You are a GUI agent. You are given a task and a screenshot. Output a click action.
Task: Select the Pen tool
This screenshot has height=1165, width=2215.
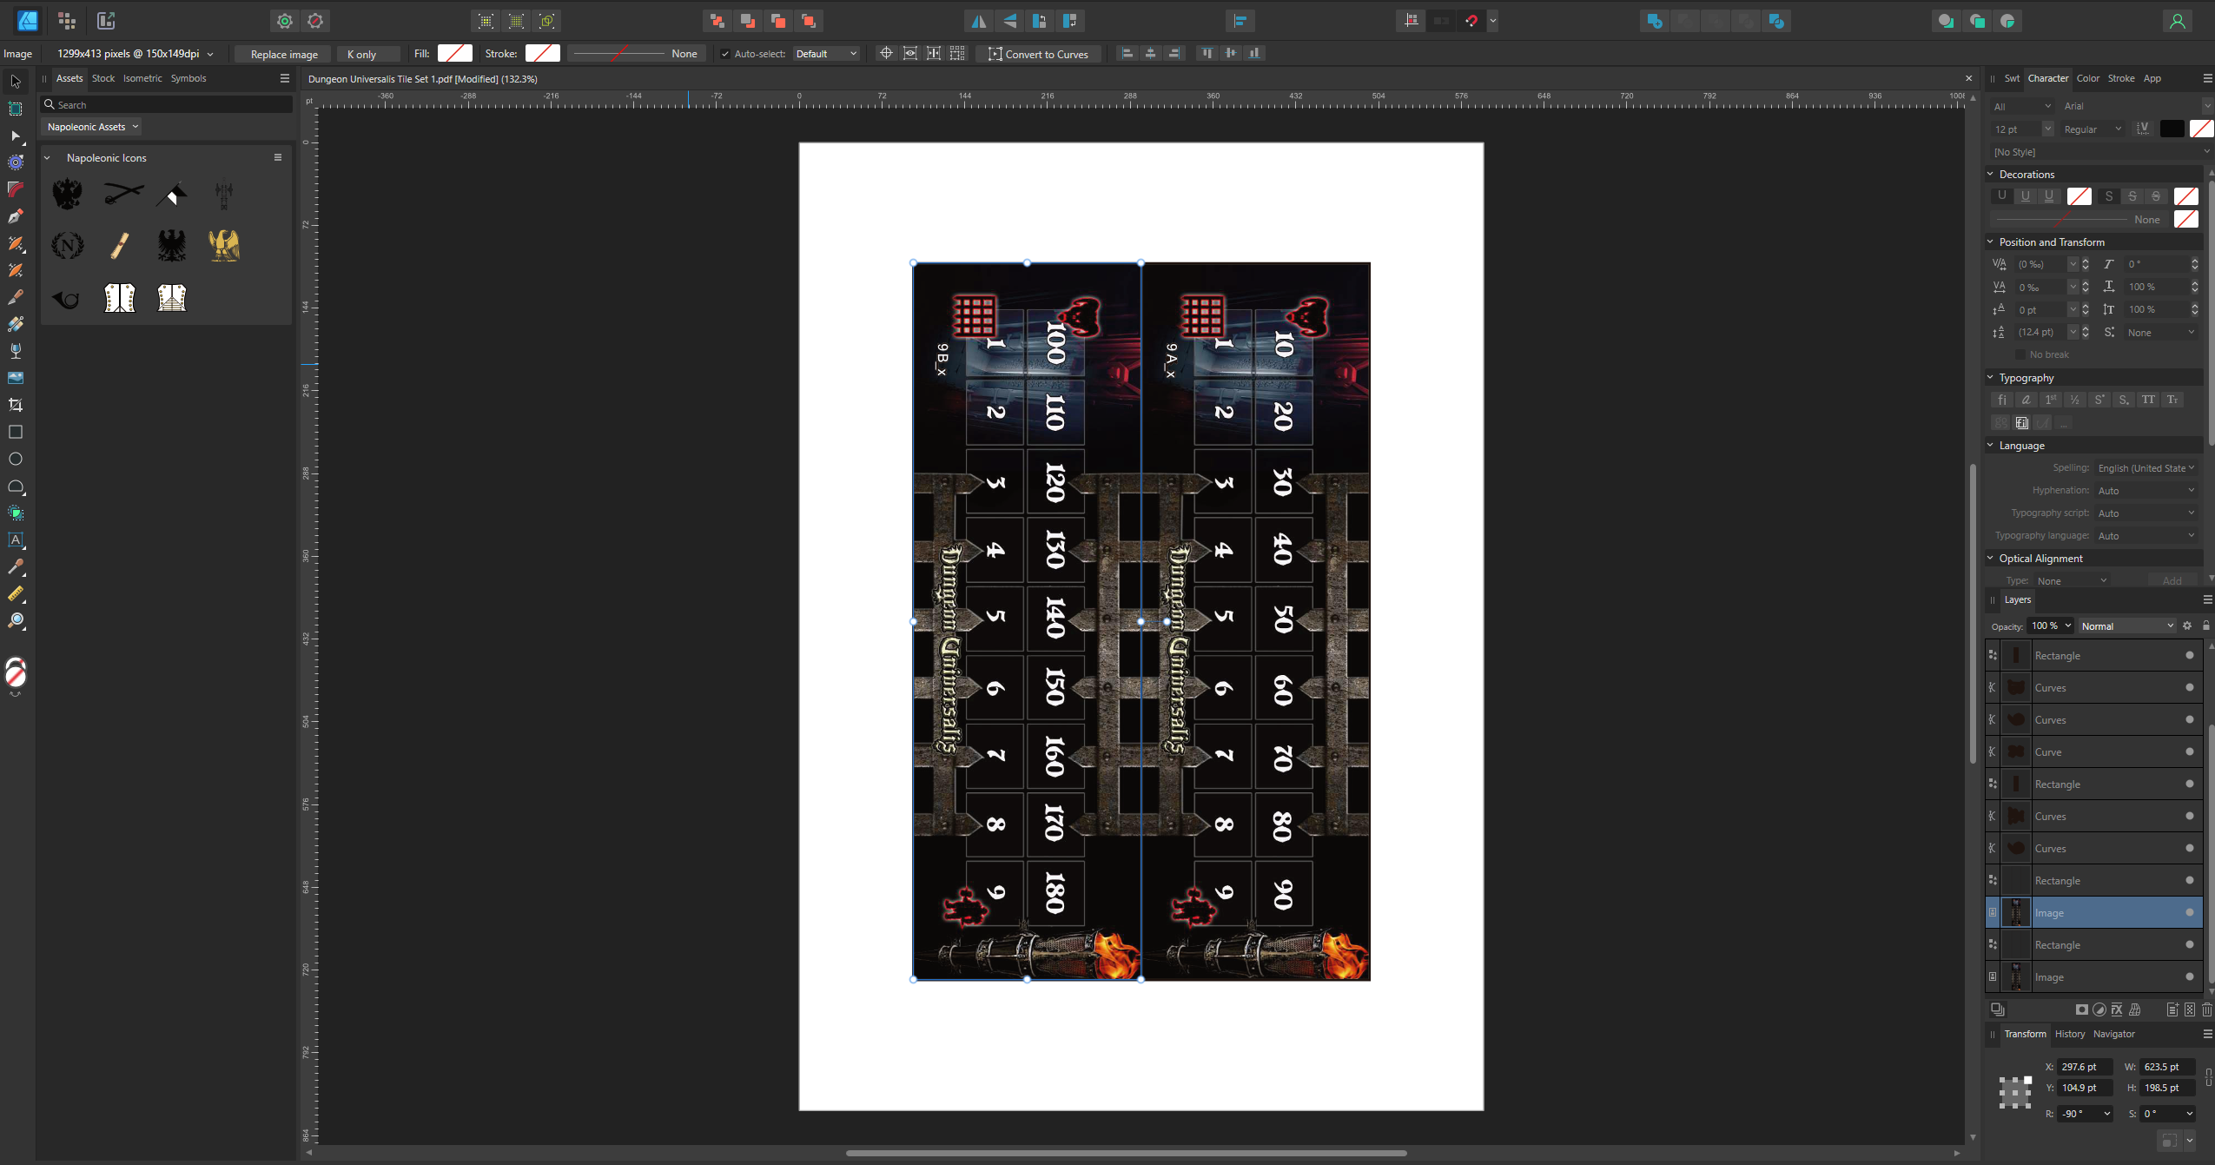(15, 217)
